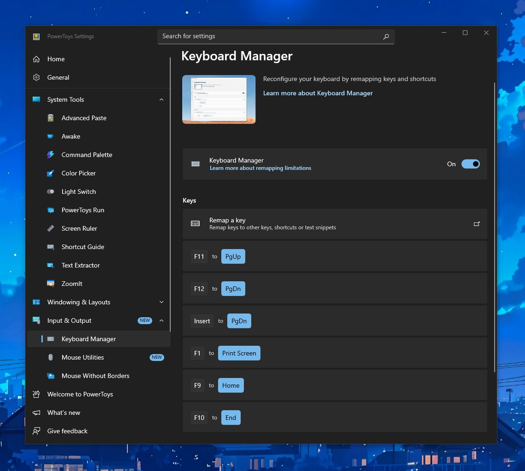The image size is (525, 471).
Task: Expand the Windowing & Layouts chevron
Action: (x=162, y=302)
